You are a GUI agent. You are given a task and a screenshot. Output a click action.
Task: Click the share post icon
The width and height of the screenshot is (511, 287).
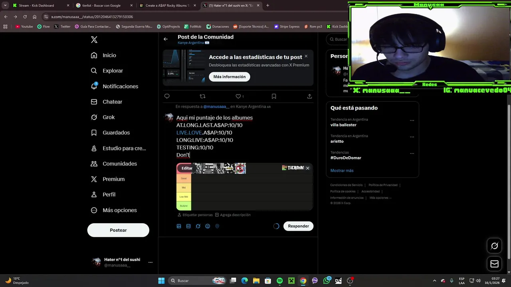click(x=309, y=96)
